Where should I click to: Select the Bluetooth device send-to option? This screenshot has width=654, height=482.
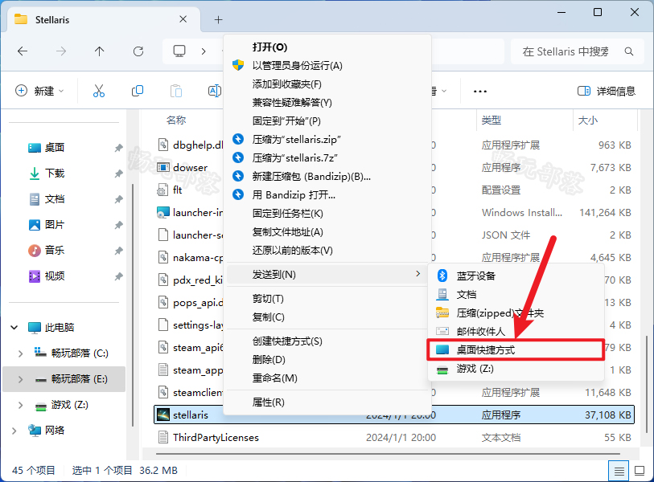(x=516, y=276)
